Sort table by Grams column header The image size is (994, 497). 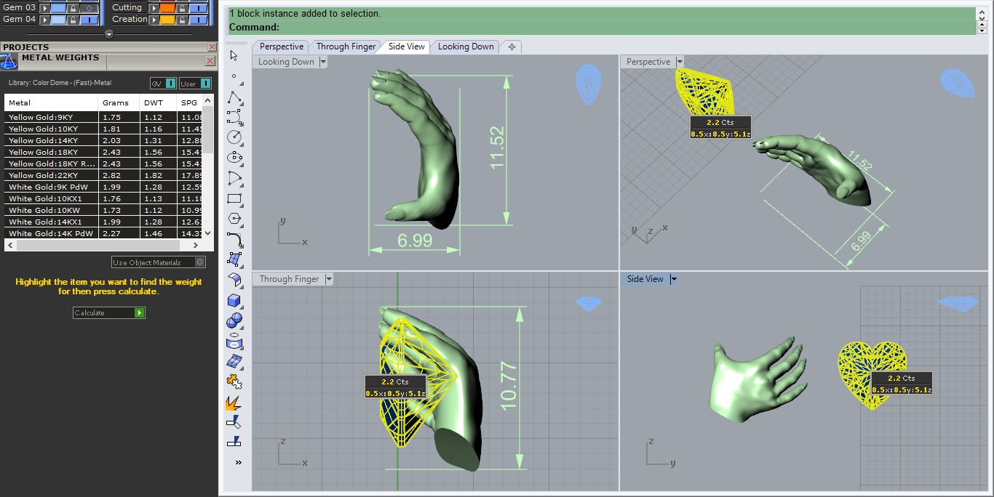pyautogui.click(x=119, y=103)
